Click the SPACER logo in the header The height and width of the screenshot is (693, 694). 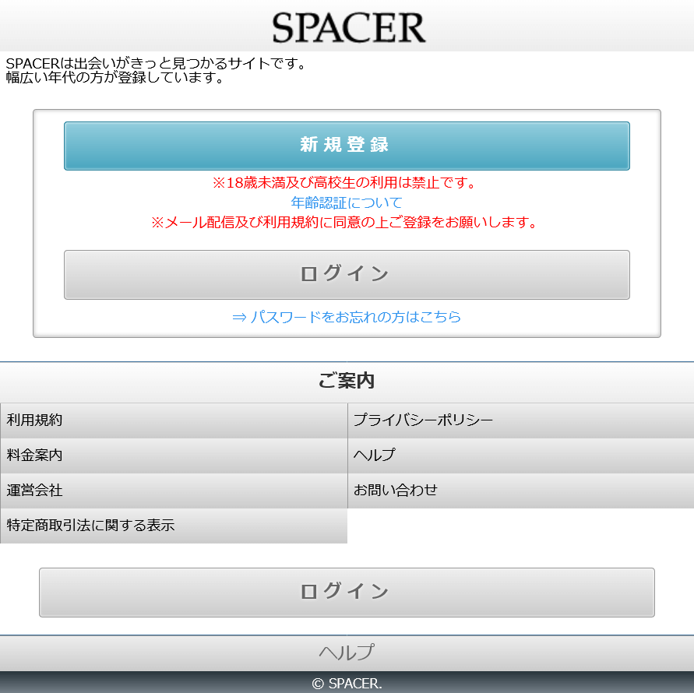pos(348,28)
